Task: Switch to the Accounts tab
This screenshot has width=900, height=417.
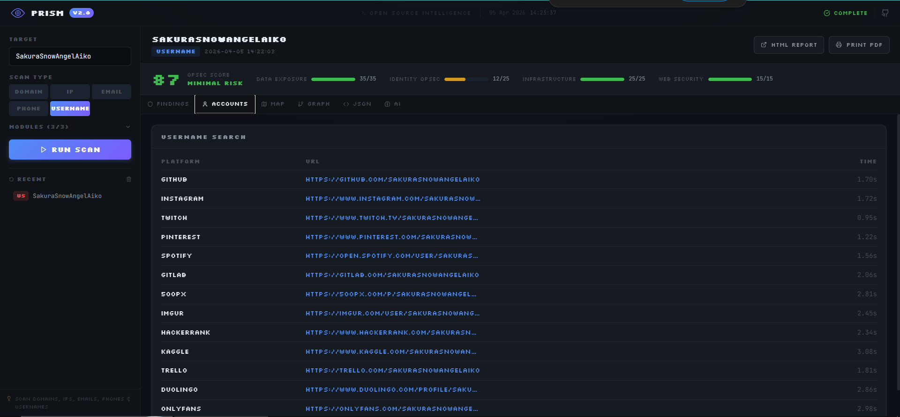Action: click(x=225, y=104)
